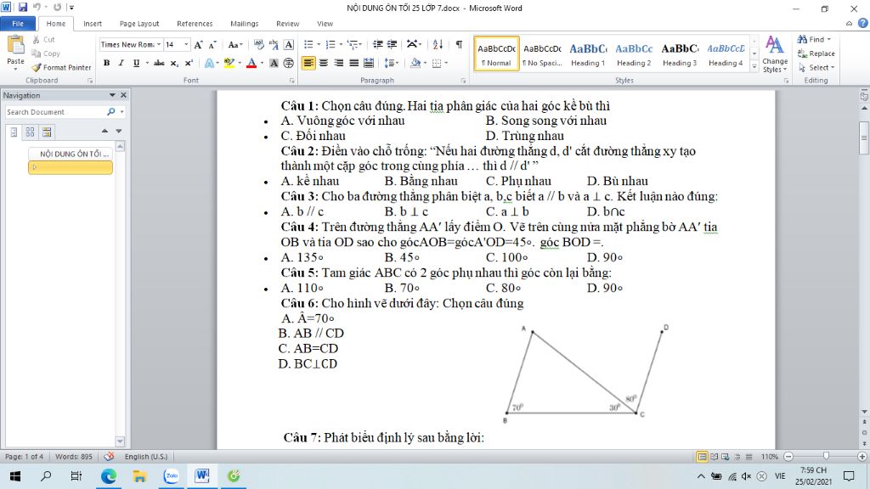Apply strikethrough formatting
870x489 pixels.
coord(159,63)
